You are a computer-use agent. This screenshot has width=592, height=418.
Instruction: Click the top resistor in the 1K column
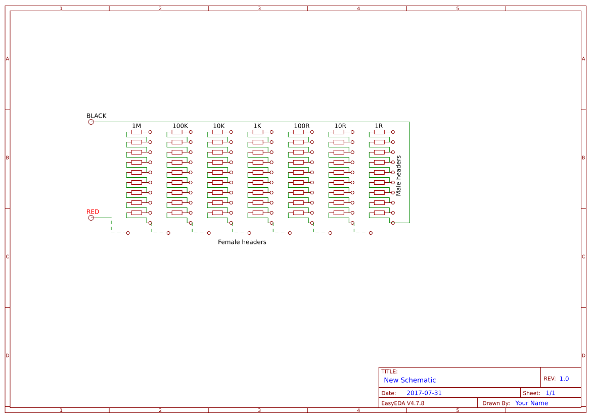258,132
